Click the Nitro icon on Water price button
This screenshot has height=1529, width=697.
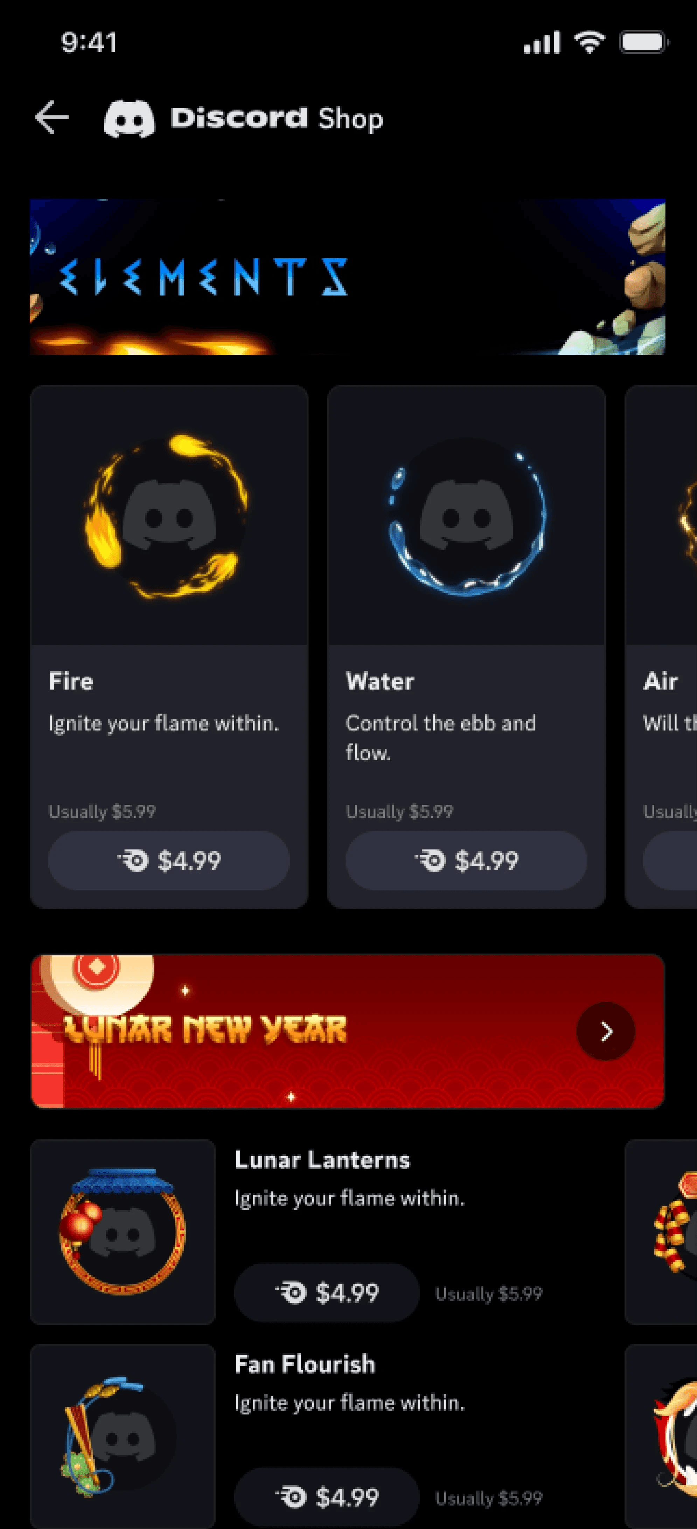tap(430, 860)
